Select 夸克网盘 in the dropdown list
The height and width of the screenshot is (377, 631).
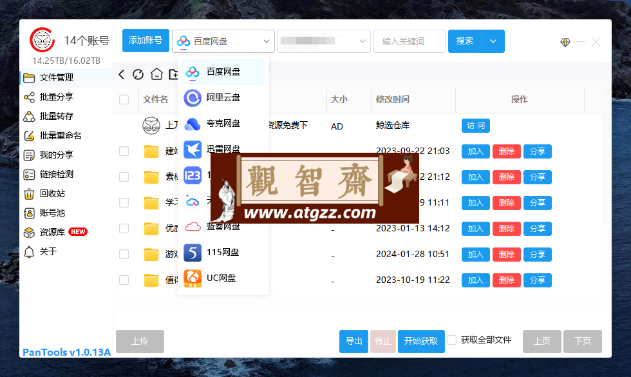tap(223, 123)
